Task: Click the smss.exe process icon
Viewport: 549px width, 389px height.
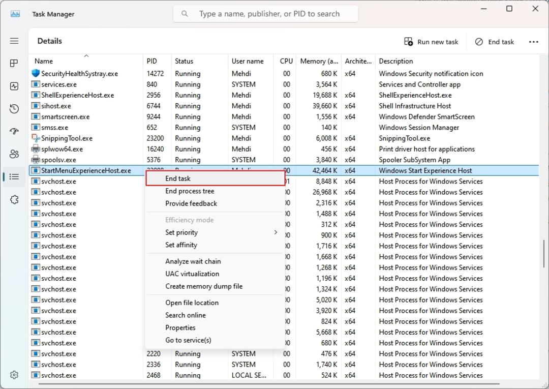Action: (x=36, y=128)
